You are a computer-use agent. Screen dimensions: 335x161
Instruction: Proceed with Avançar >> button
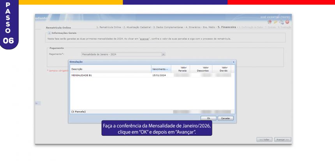point(283,140)
